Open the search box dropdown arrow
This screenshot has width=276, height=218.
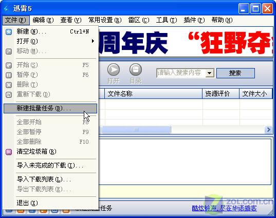coord(210,73)
